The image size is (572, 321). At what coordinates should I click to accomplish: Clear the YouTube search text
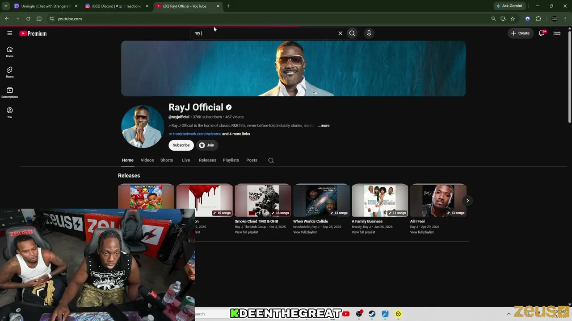tap(340, 33)
